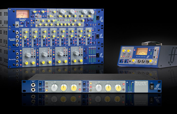The width and height of the screenshot is (177, 114).
Task: Click channel 4's large grey gain knob on ISA428
Action: 76,53
